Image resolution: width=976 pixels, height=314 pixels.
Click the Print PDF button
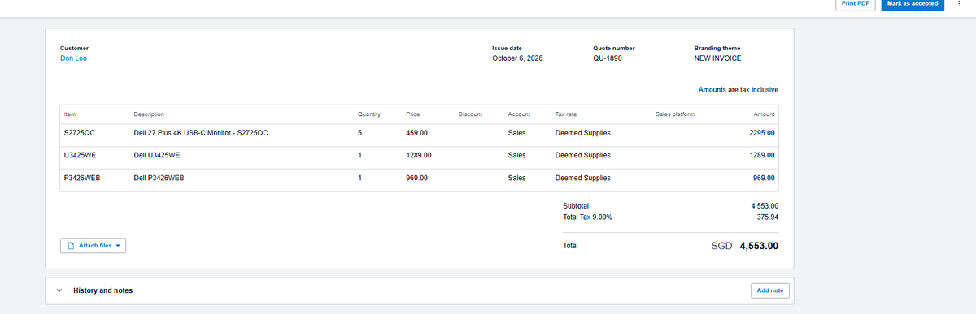point(855,4)
